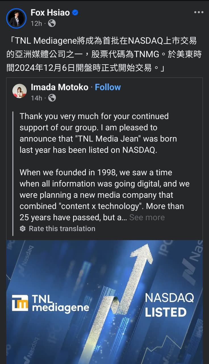Tap Fox Hsiao's profile picture

(16, 18)
